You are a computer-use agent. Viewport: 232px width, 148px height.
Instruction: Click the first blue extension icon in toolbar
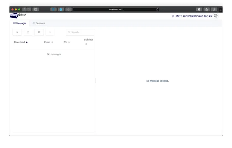[53, 10]
